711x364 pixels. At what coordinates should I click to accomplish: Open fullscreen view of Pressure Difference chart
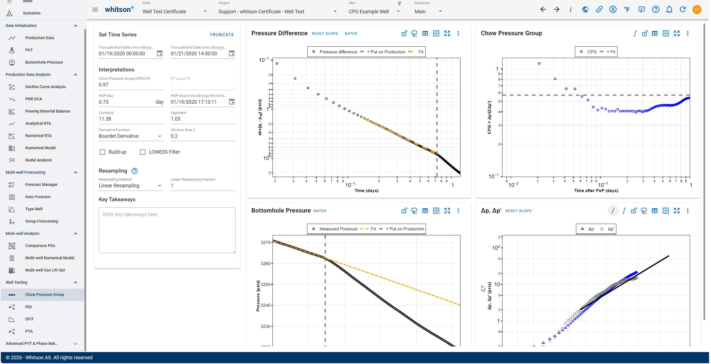447,33
